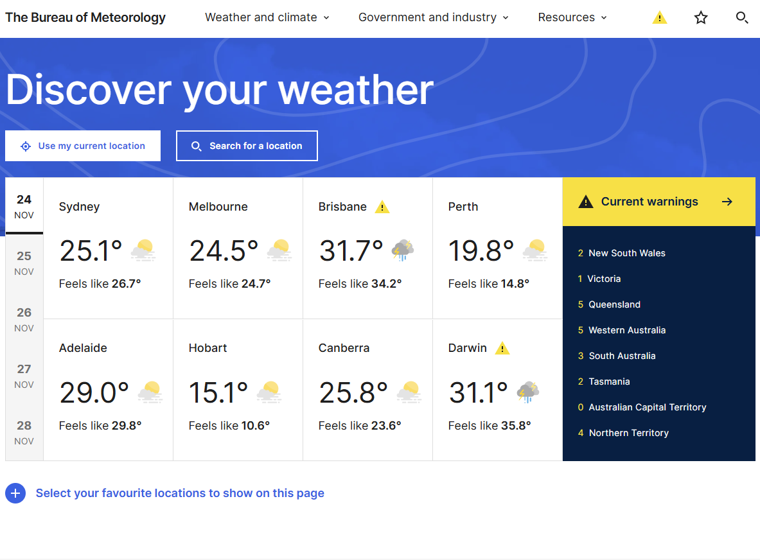Click the favourites star icon
This screenshot has width=760, height=560.
click(701, 18)
